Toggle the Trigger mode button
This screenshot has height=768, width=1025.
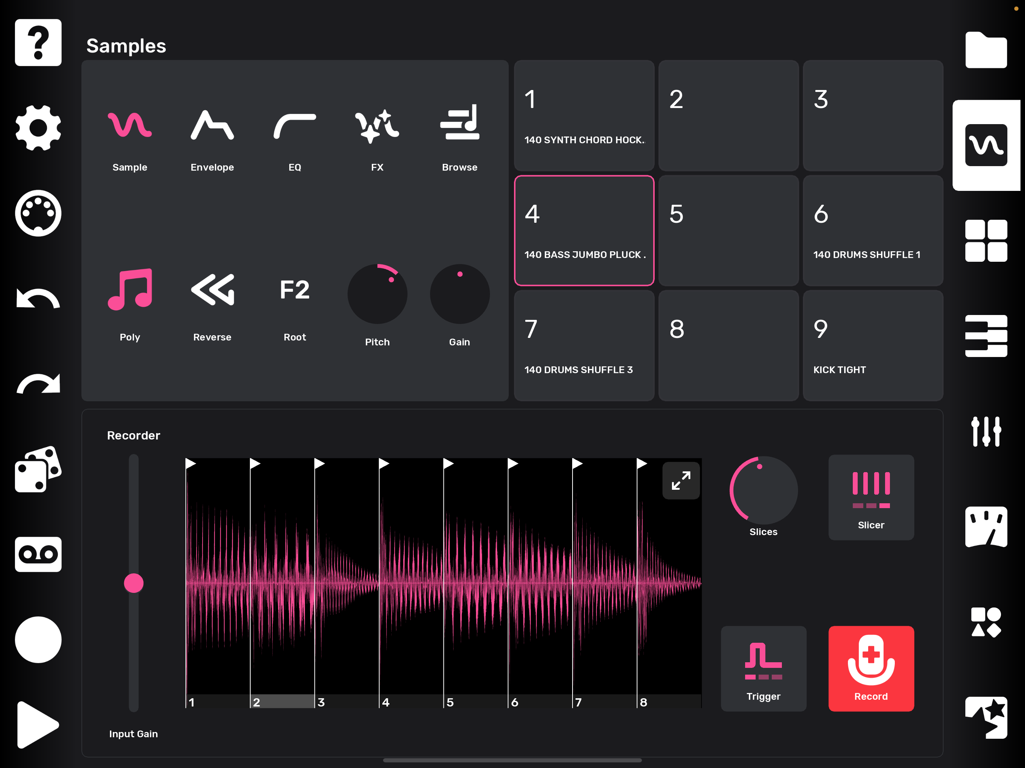763,669
